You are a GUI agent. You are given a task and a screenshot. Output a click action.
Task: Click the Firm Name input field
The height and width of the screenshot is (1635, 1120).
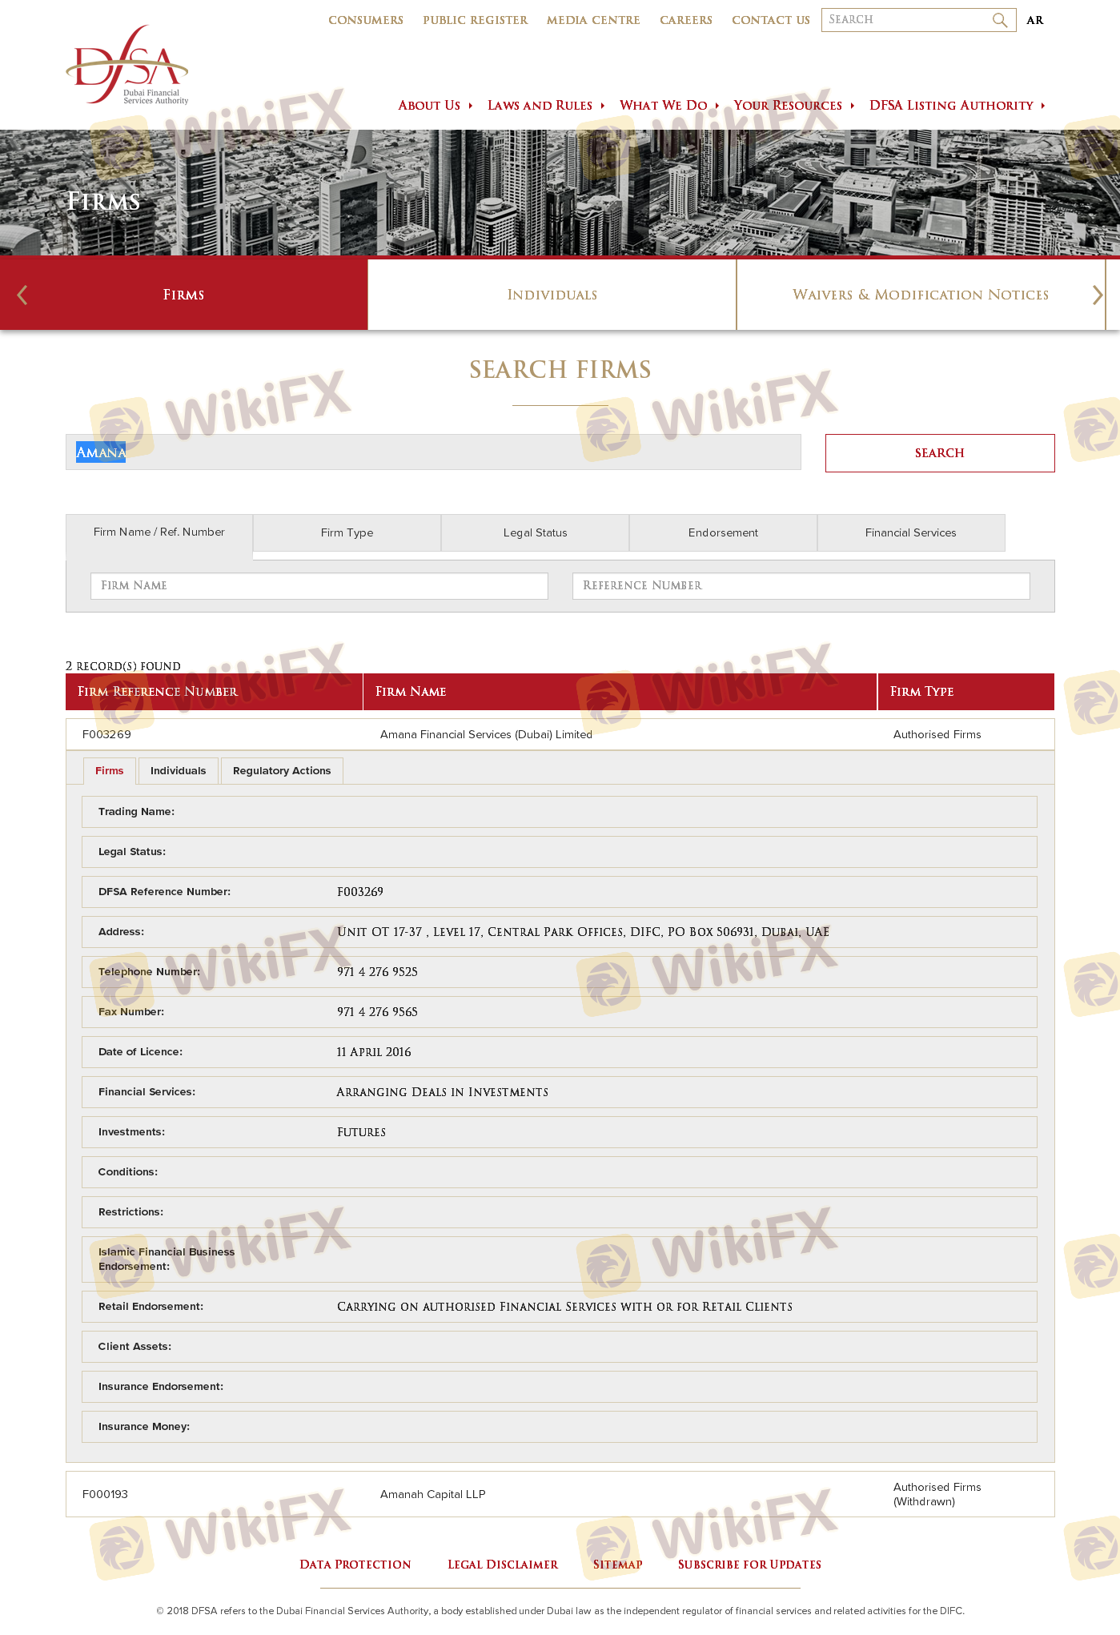319,586
